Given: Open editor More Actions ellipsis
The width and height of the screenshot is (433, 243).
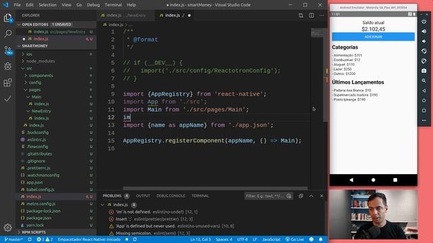Looking at the screenshot, I should coord(322,16).
